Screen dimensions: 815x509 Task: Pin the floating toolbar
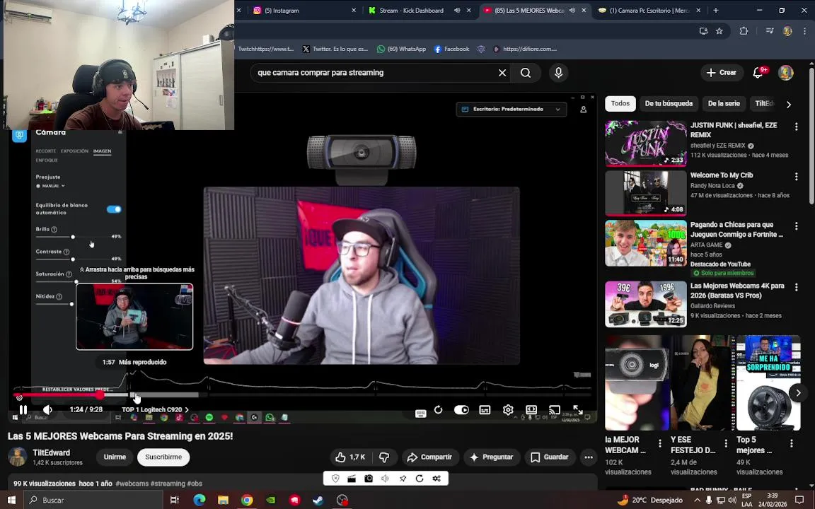[403, 479]
